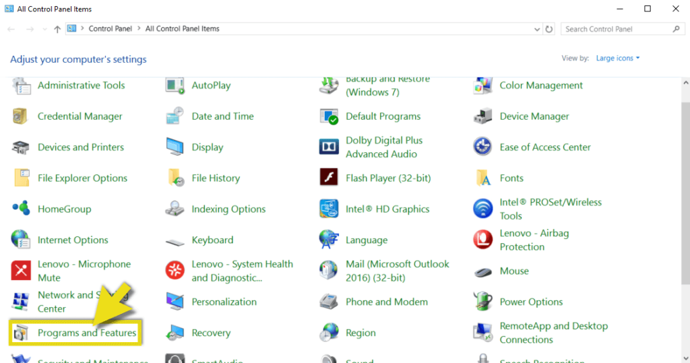
Task: Open the Lenovo Airbag Protection icon
Action: coord(482,240)
